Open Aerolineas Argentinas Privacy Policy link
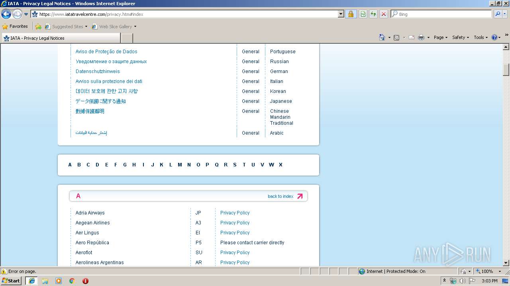The image size is (510, 286). click(x=235, y=263)
